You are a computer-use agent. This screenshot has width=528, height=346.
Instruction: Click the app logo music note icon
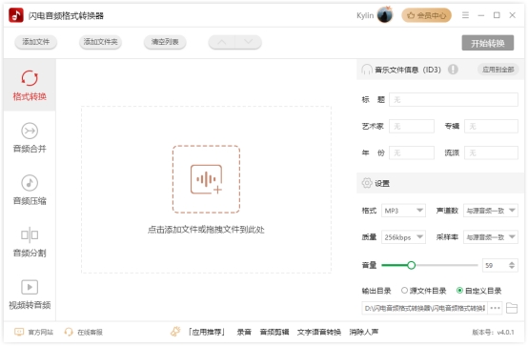click(x=16, y=15)
